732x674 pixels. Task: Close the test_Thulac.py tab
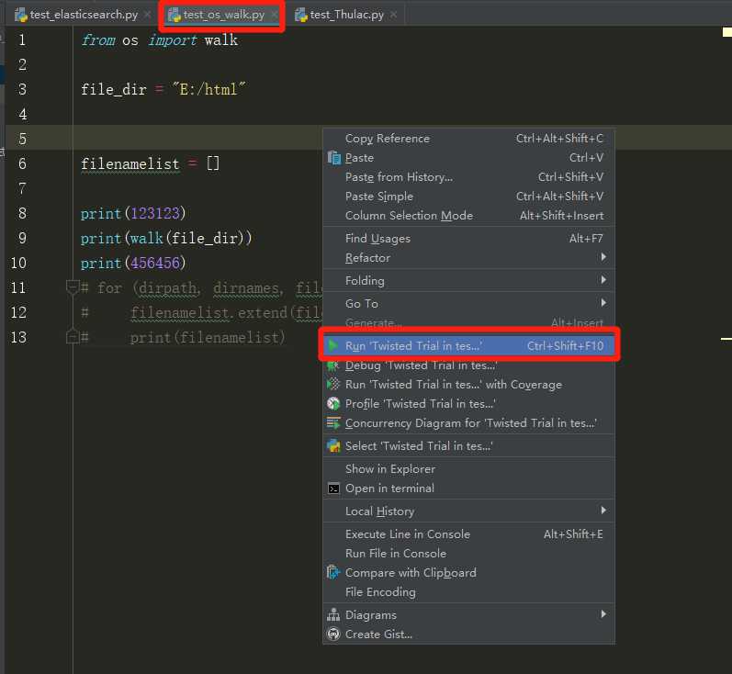pyautogui.click(x=393, y=15)
